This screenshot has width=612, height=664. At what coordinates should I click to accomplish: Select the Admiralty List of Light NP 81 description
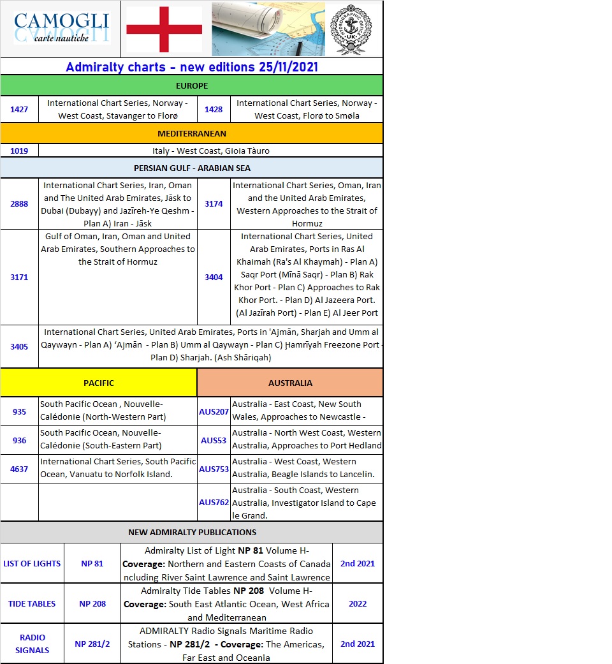click(x=226, y=564)
